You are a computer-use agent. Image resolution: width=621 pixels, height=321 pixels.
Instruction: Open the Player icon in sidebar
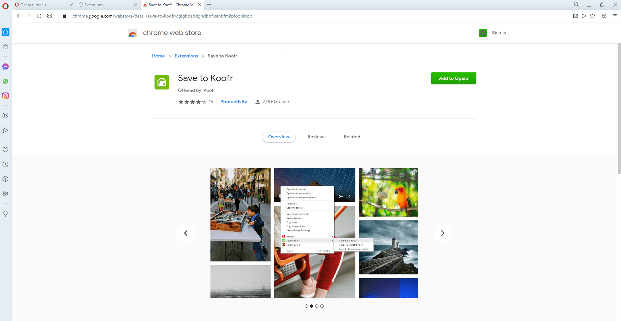pyautogui.click(x=6, y=116)
